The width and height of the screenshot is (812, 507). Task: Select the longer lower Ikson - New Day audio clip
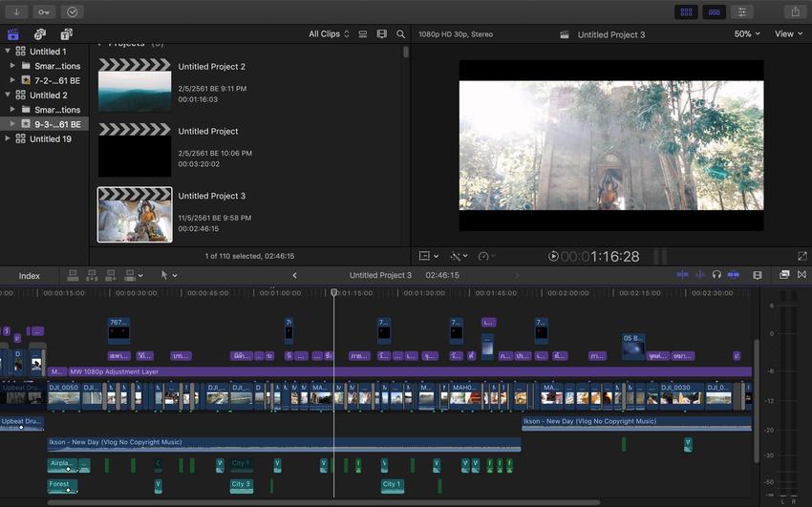[x=284, y=444]
